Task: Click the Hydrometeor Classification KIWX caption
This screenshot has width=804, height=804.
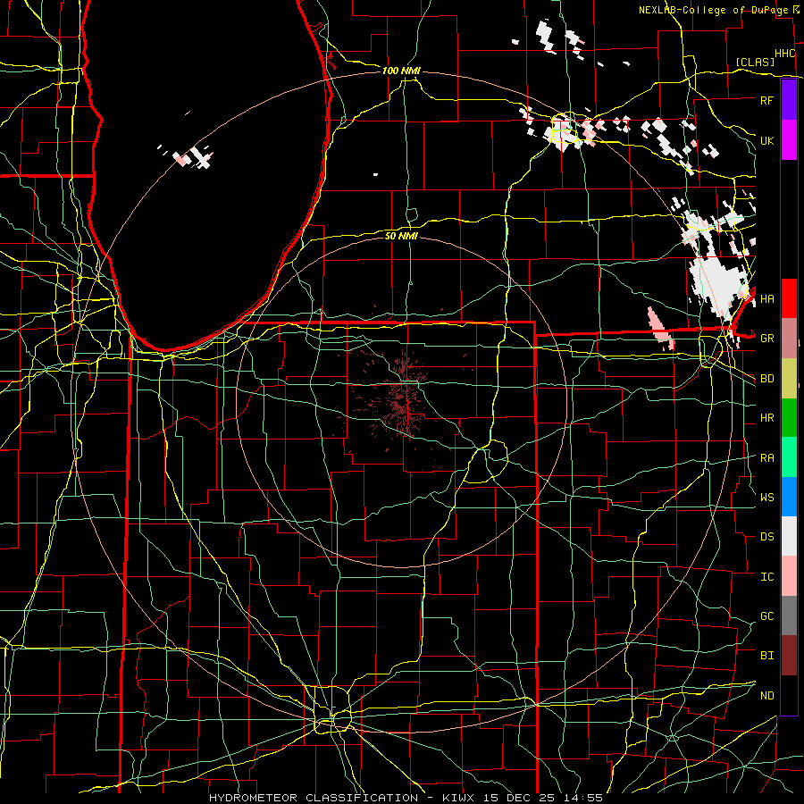Action: point(406,798)
